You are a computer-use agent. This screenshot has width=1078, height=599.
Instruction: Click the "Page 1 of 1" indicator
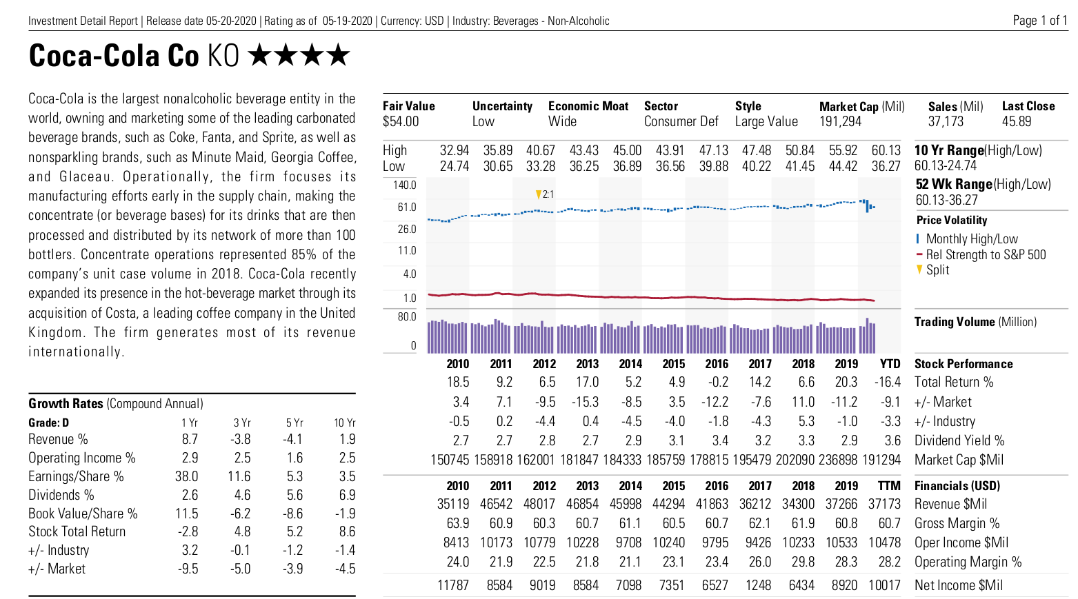point(1040,20)
